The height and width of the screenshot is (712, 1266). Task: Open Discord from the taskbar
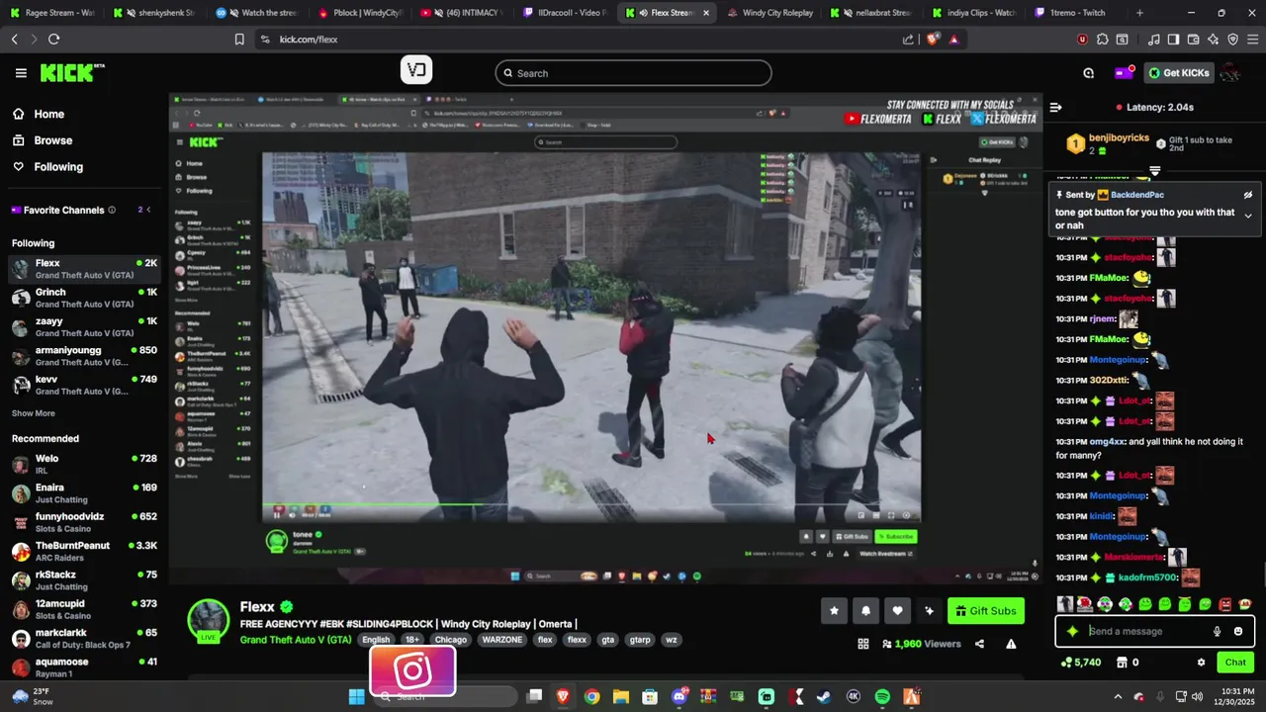[x=679, y=696]
